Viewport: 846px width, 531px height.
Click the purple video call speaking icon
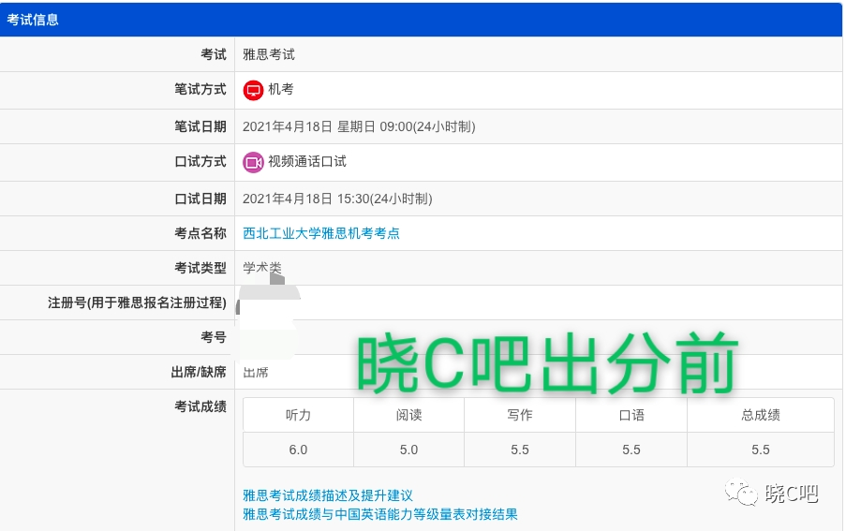[x=253, y=162]
